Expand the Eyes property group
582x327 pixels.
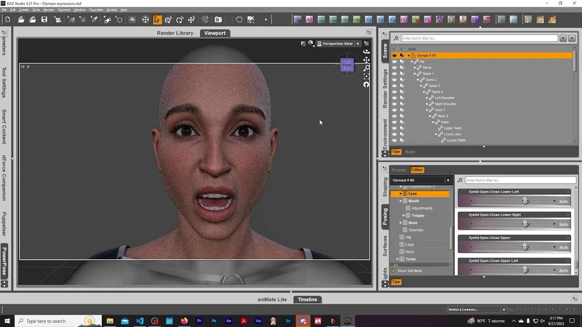[401, 193]
